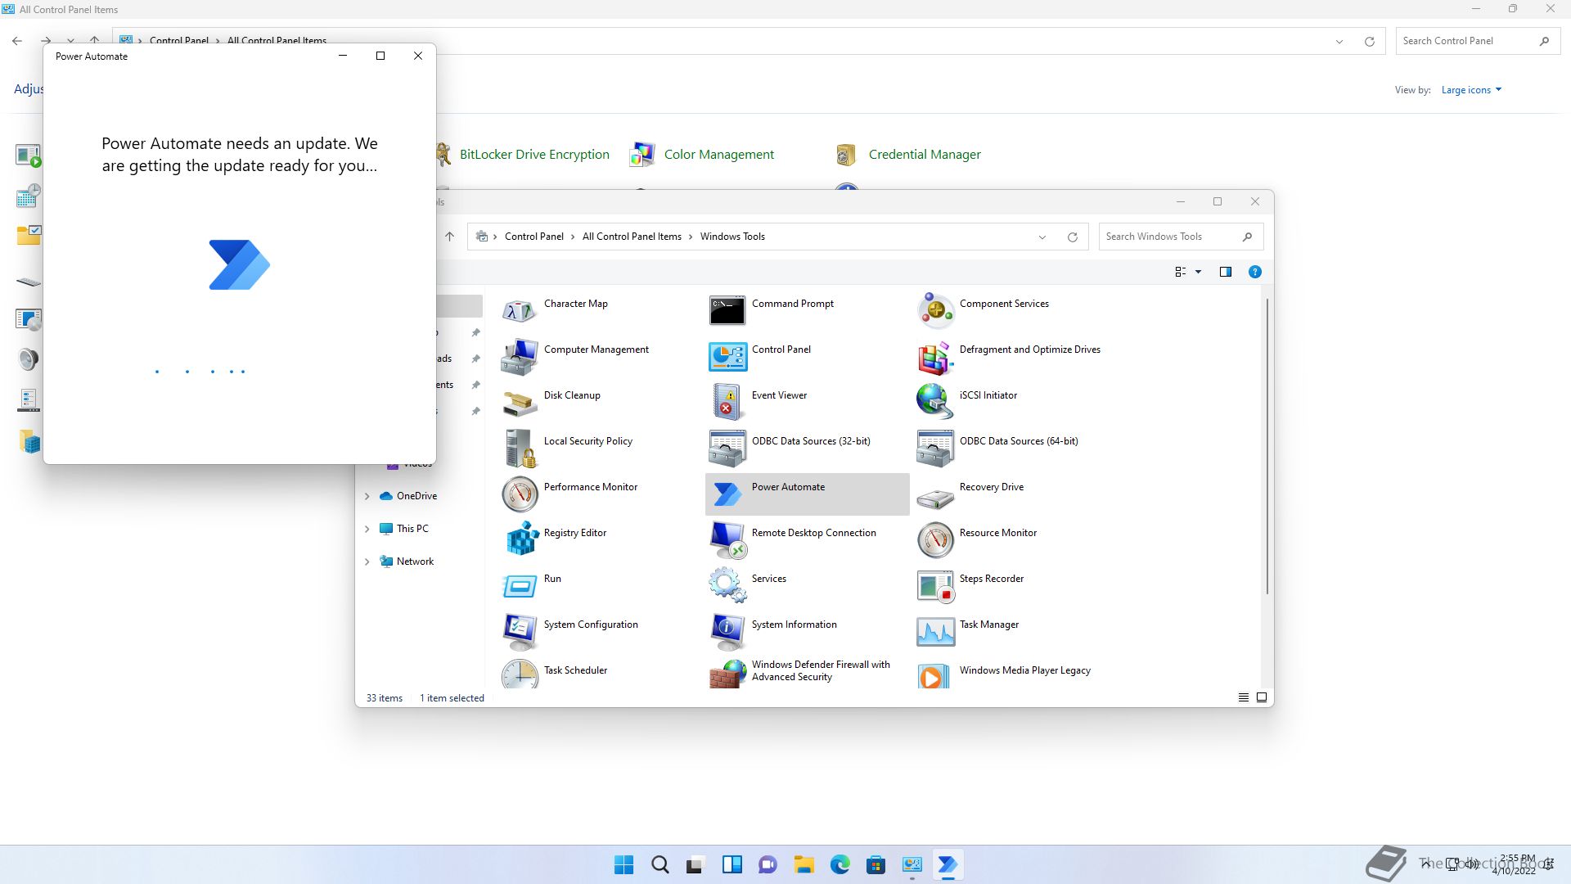This screenshot has width=1571, height=884.
Task: Refresh the Windows Tools window
Action: [x=1072, y=237]
